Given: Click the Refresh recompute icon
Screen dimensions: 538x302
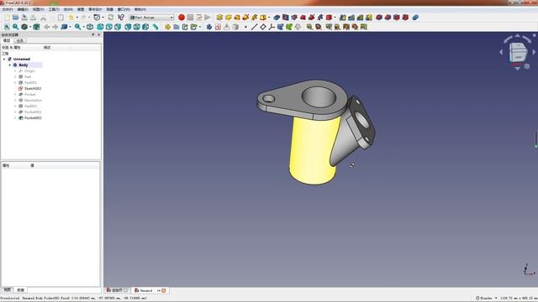Looking at the screenshot, I should coord(111,17).
